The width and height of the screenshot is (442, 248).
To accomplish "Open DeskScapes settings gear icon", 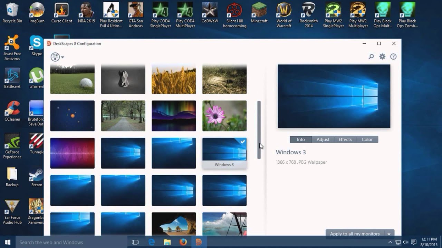I will [382, 57].
